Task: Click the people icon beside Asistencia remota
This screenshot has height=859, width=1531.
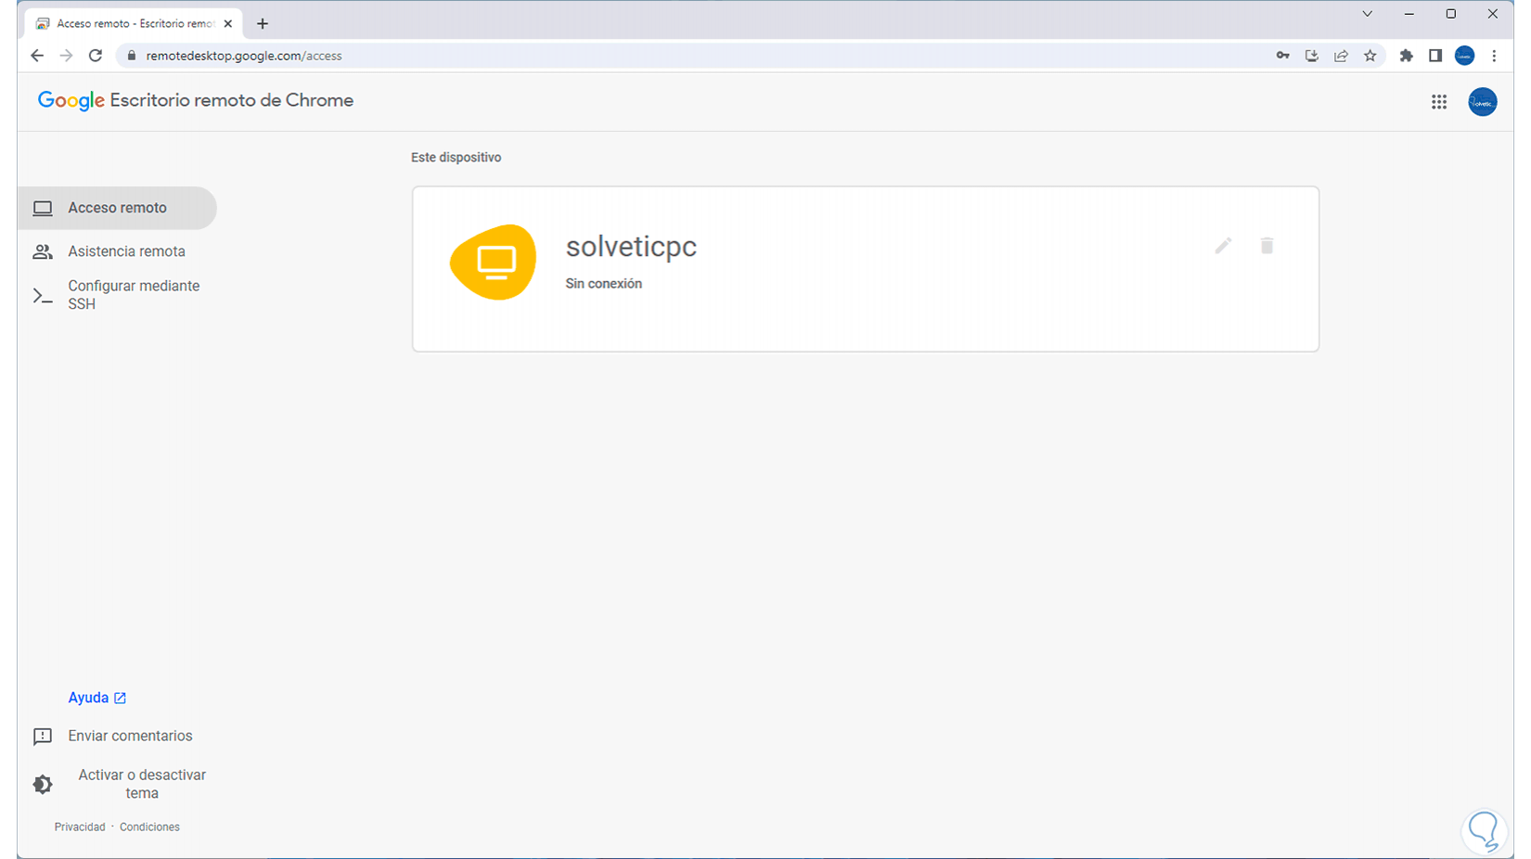Action: (43, 251)
